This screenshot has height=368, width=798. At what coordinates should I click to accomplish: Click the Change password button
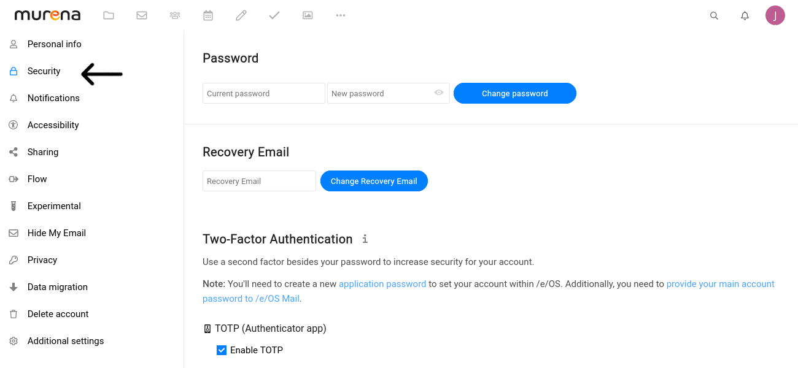click(x=514, y=93)
